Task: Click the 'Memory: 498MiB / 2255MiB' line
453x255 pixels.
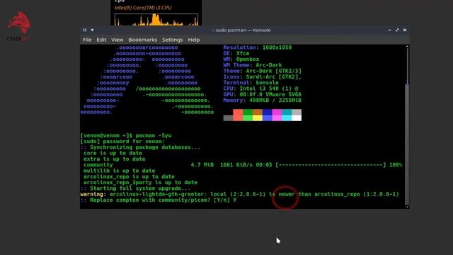Action: point(263,101)
